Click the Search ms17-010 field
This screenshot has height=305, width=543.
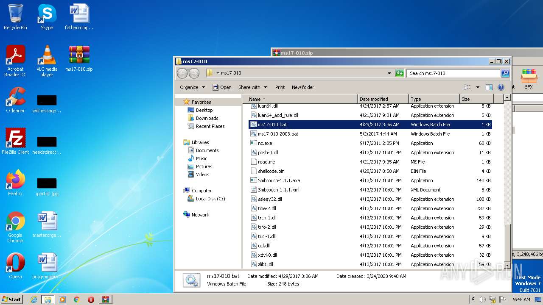pyautogui.click(x=453, y=73)
